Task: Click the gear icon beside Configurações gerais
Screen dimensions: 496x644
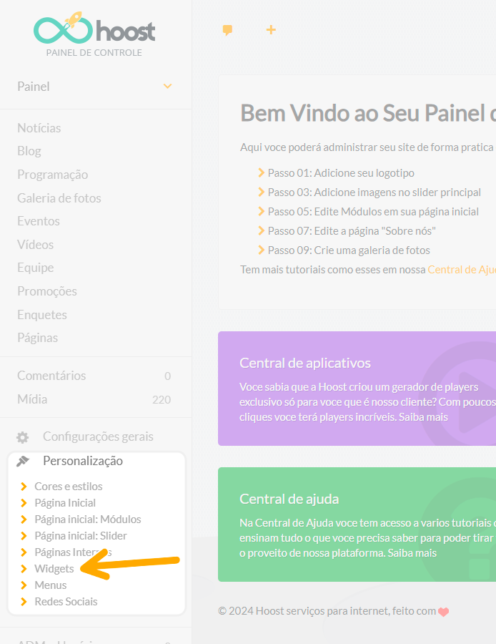Action: [x=23, y=437]
